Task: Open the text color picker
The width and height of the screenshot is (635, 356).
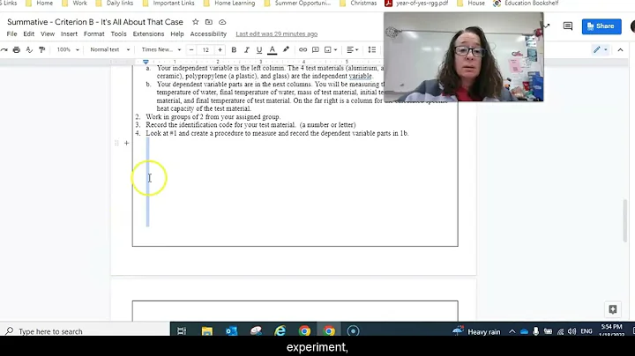Action: [273, 49]
